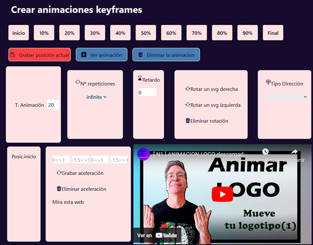The height and width of the screenshot is (245, 313).
Task: Click the first -1.5=>1 acceleration field
Action: coord(80,160)
